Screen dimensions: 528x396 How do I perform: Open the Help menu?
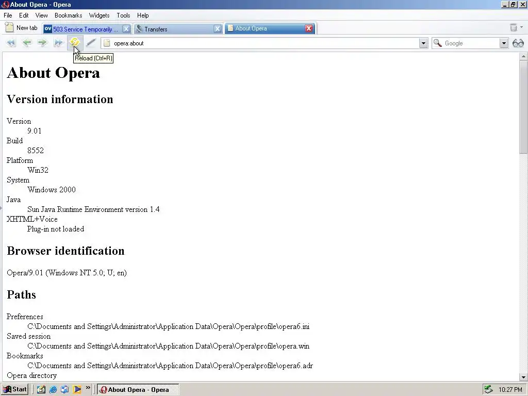(x=143, y=15)
